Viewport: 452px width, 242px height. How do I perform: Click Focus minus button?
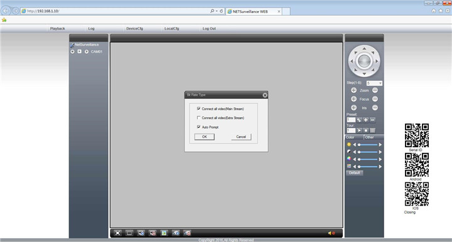(375, 99)
